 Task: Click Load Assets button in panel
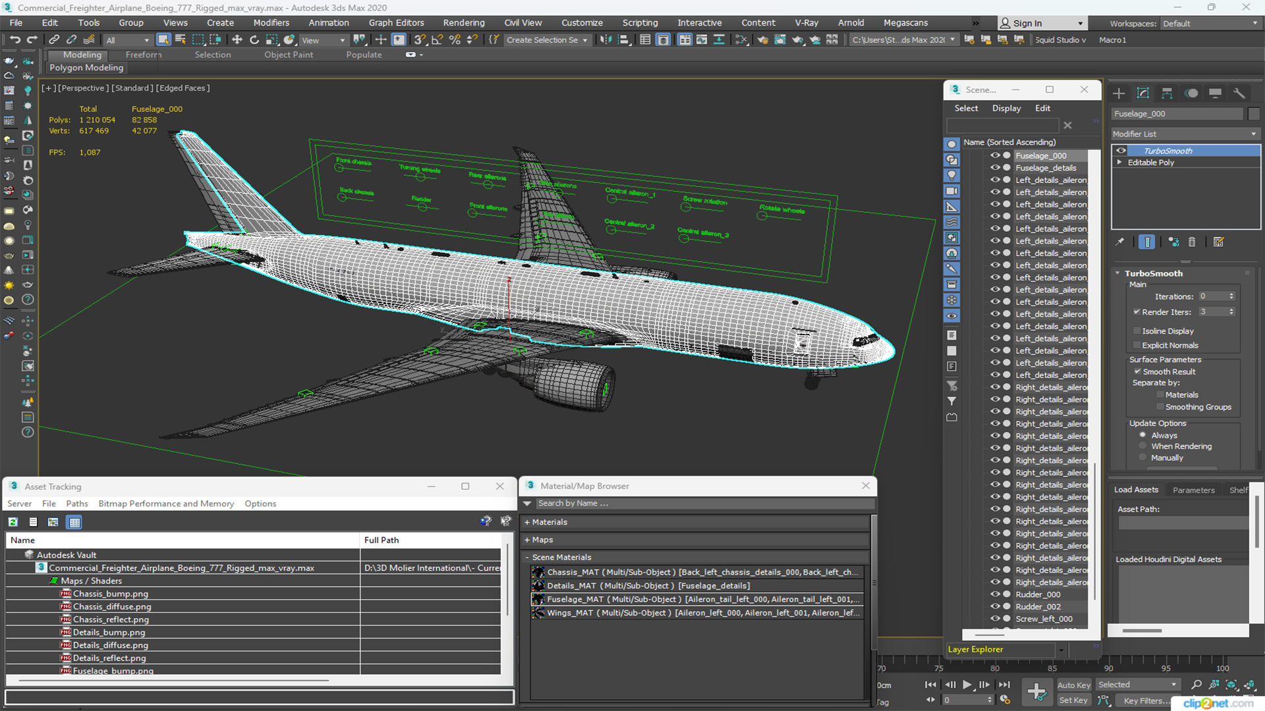tap(1138, 488)
